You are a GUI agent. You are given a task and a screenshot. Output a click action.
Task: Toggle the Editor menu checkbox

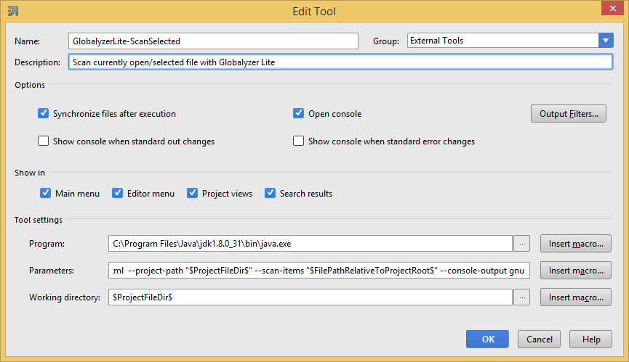[x=118, y=194]
